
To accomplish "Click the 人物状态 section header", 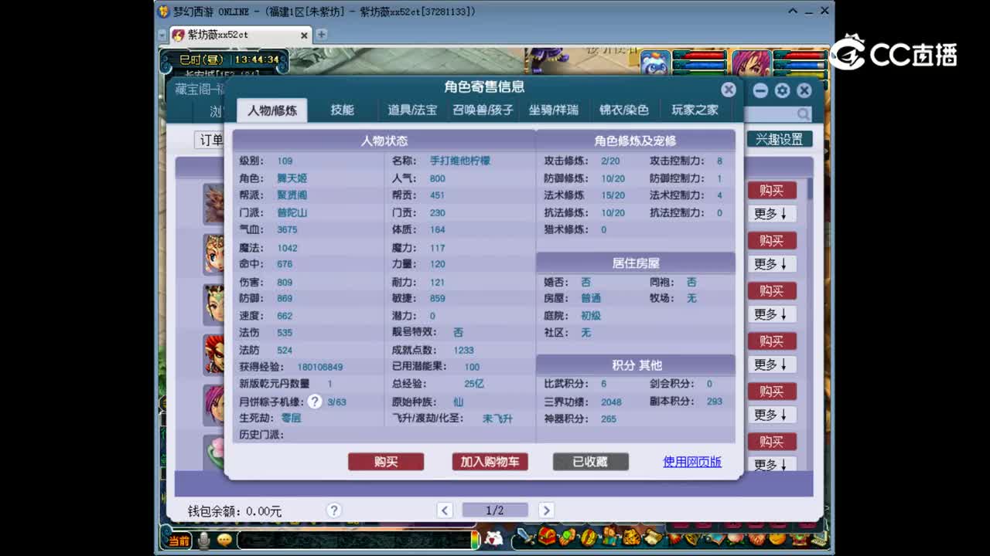I will click(x=384, y=141).
